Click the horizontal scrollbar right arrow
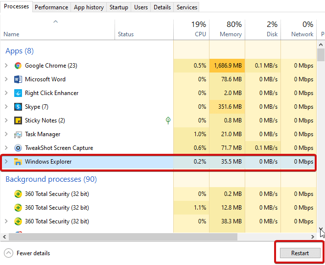The width and height of the screenshot is (325, 265). 313,237
